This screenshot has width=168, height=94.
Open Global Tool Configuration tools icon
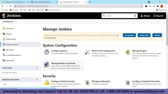pos(87,52)
